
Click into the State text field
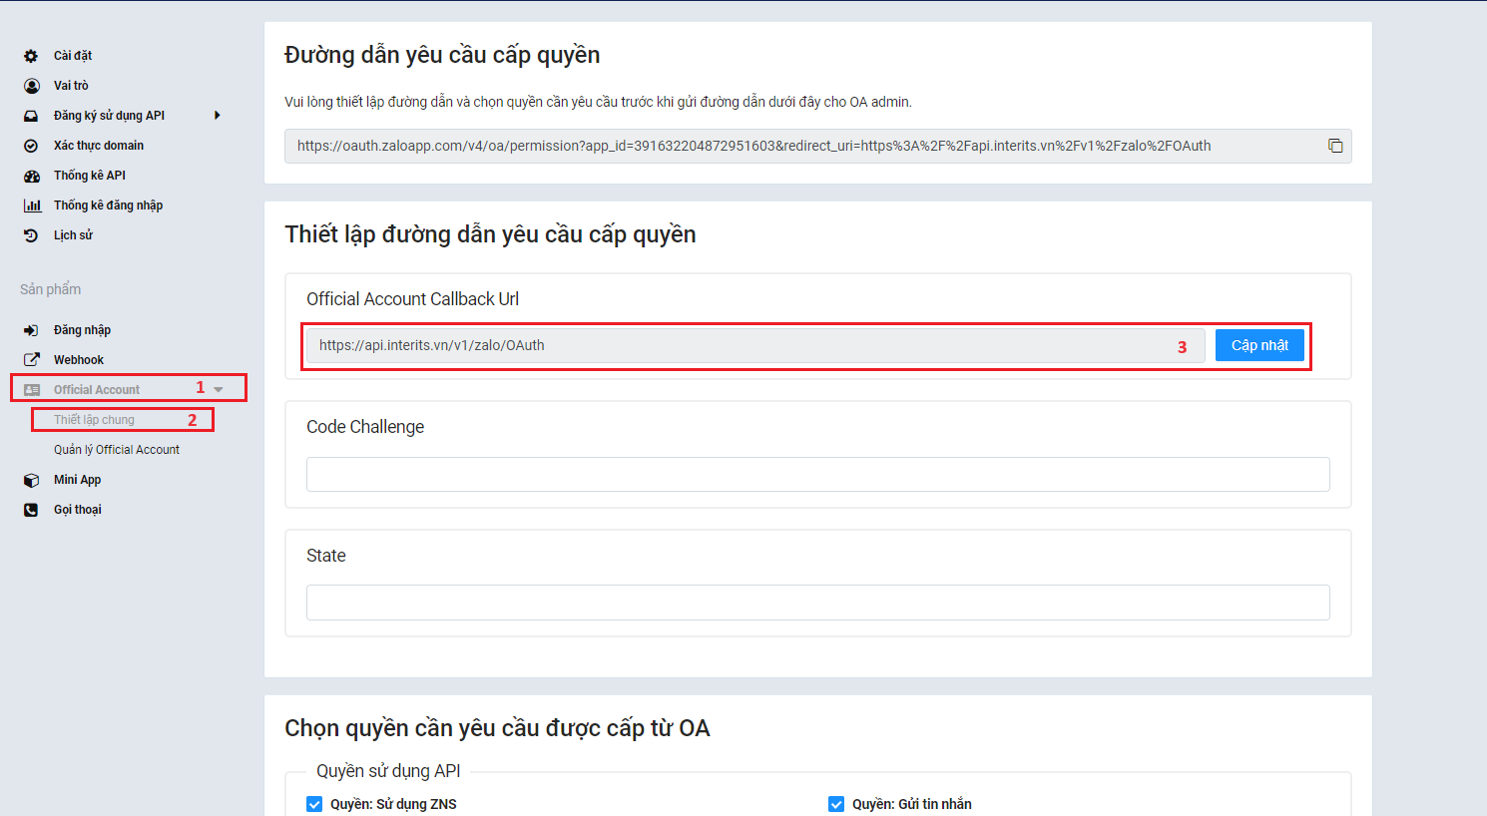click(x=817, y=603)
